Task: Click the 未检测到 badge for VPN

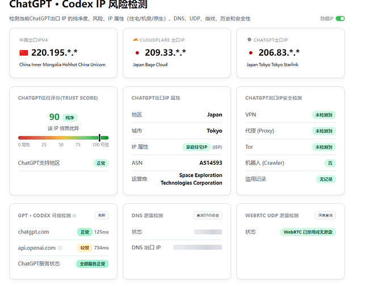Action: pos(324,115)
